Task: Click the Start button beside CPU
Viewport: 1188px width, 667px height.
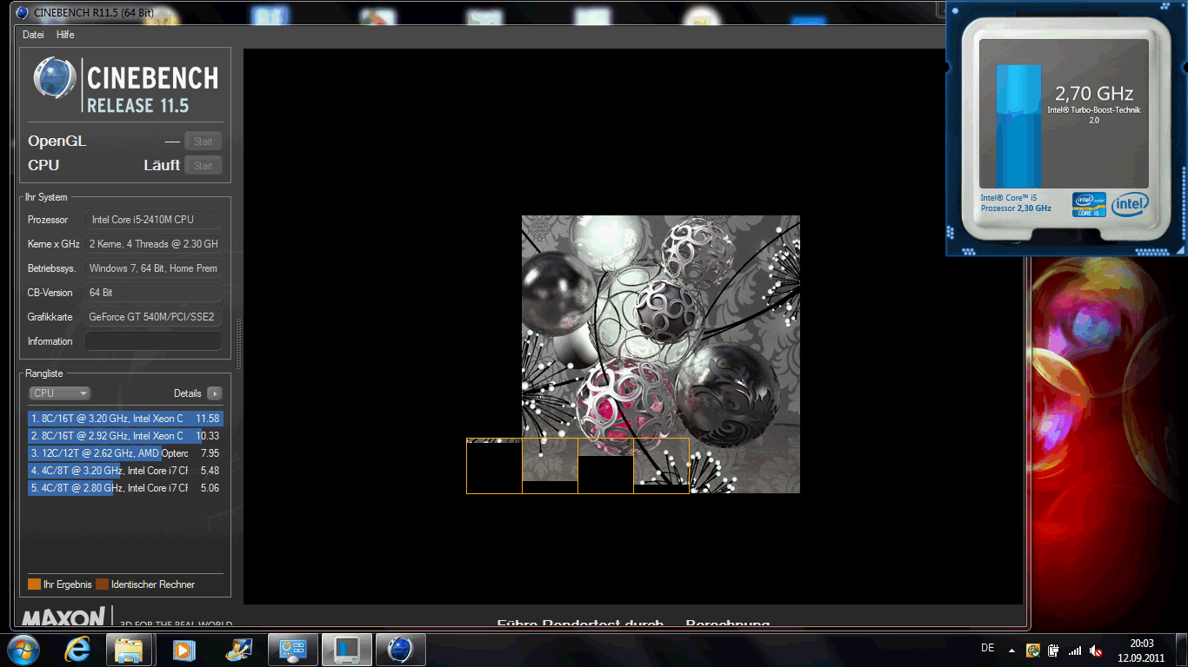Action: coord(204,166)
